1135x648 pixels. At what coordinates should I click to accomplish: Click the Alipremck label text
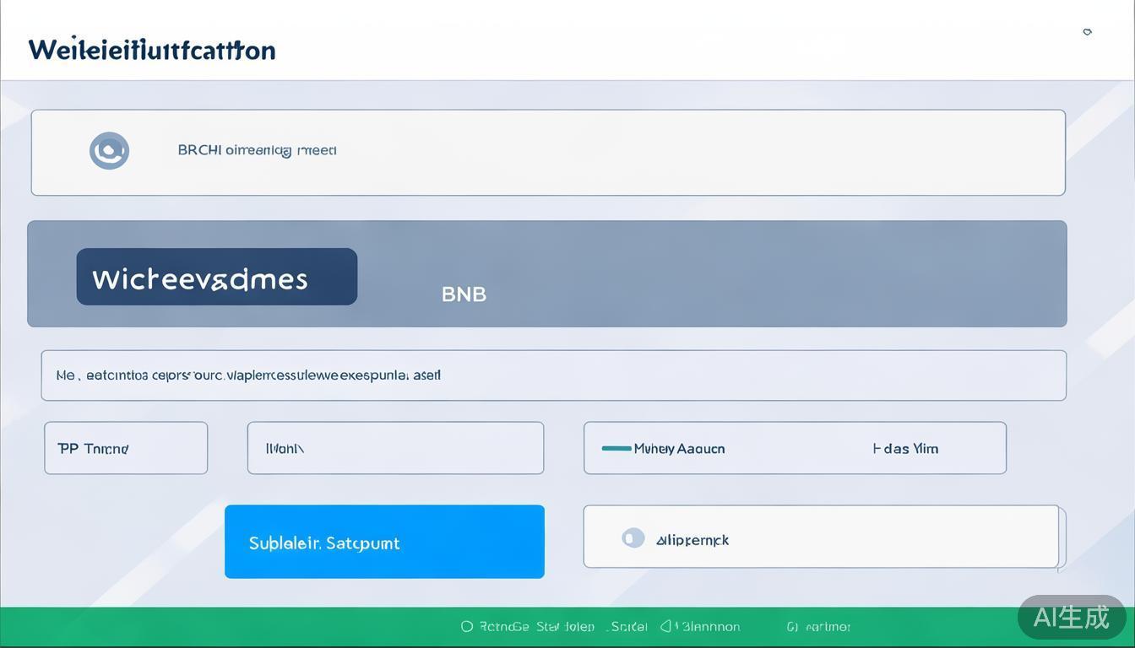pos(692,540)
